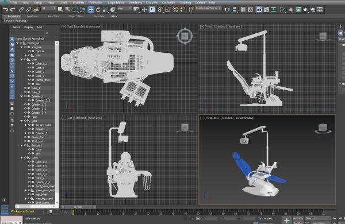Screen dimensions: 345x224
Task: Click the time slider 0 / 100 handle
Action: [78, 207]
